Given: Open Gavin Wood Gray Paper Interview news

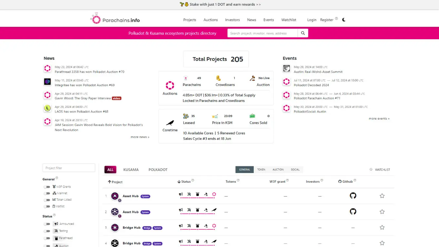Looking at the screenshot, I should point(83,98).
